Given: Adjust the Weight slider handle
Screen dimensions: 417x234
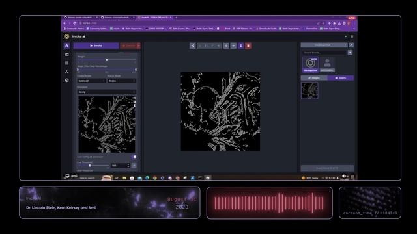Looking at the screenshot, I should [x=107, y=60].
